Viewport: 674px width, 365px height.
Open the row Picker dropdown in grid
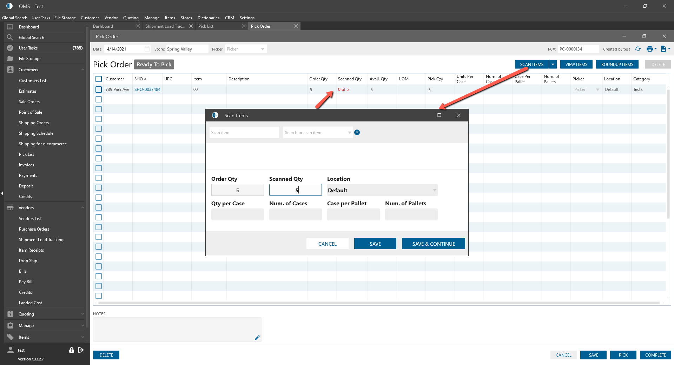[597, 89]
